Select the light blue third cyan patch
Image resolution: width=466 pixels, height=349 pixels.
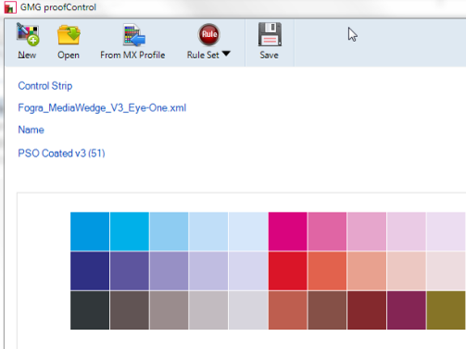pyautogui.click(x=169, y=231)
